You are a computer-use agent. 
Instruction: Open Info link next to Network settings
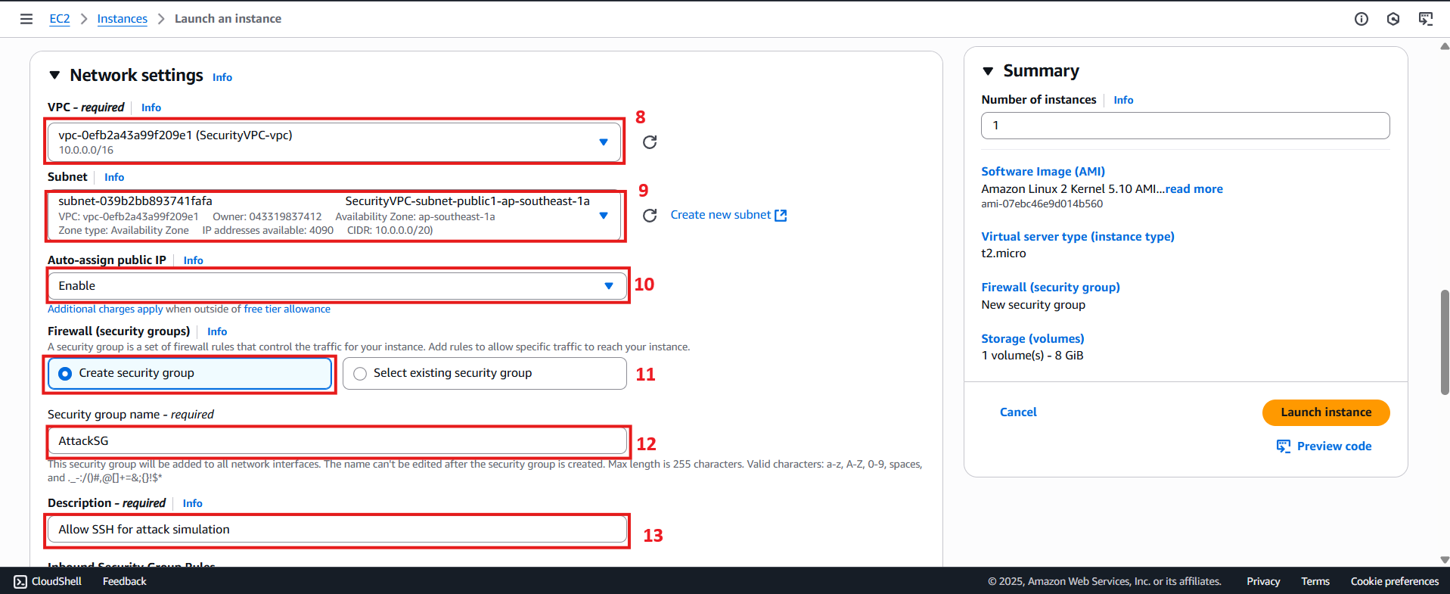[222, 77]
